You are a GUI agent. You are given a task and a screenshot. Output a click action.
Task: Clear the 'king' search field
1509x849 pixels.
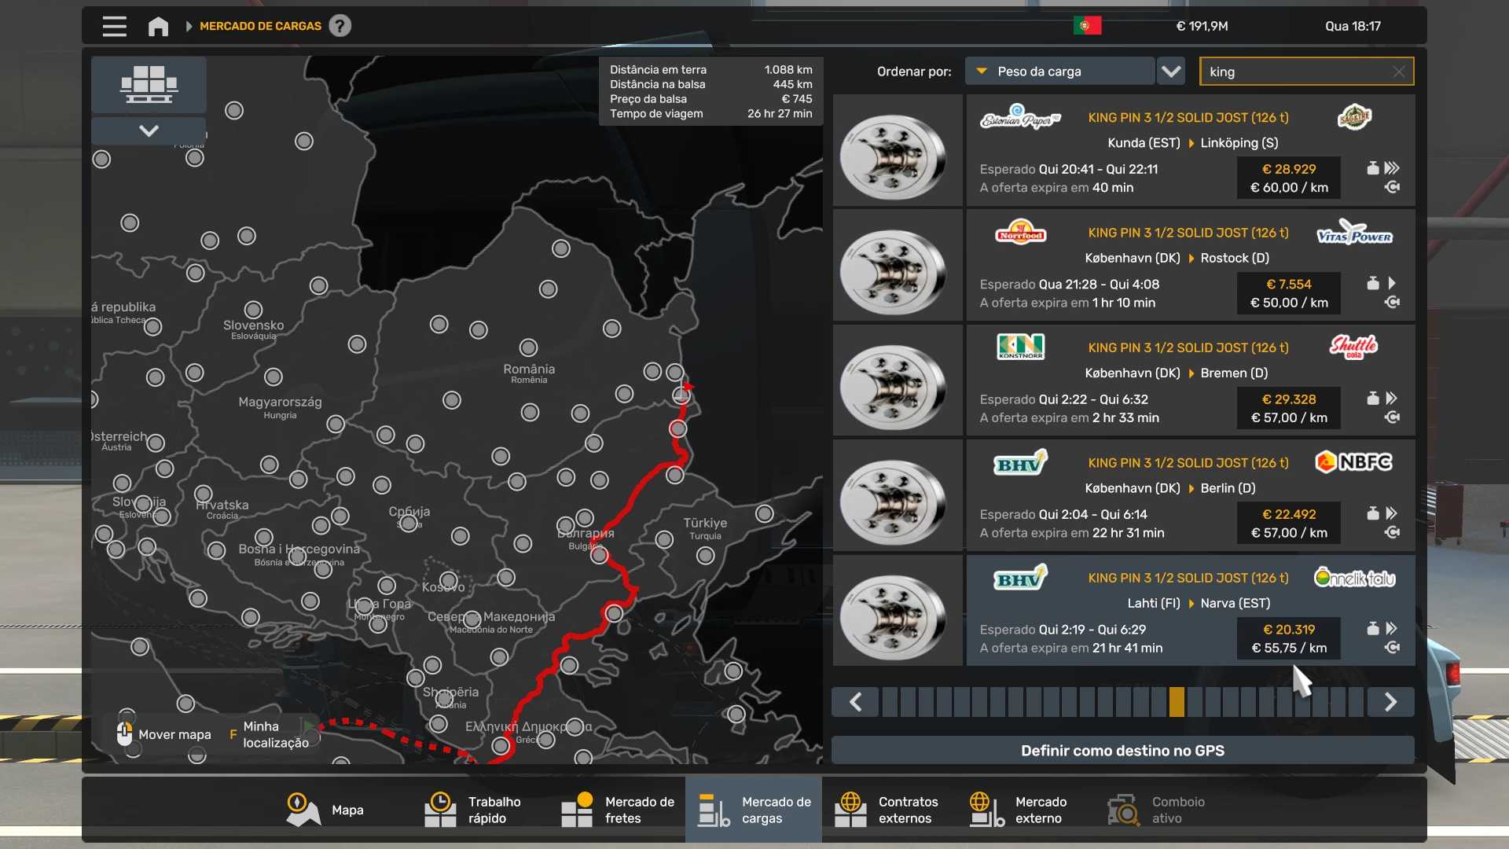click(x=1398, y=72)
